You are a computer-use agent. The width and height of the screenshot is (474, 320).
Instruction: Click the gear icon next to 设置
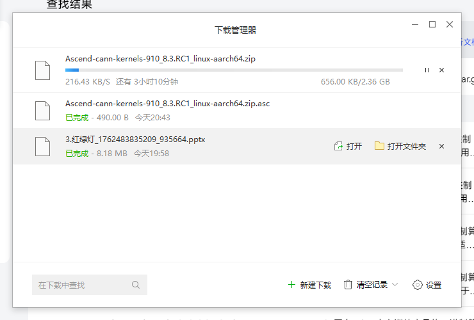[418, 285]
